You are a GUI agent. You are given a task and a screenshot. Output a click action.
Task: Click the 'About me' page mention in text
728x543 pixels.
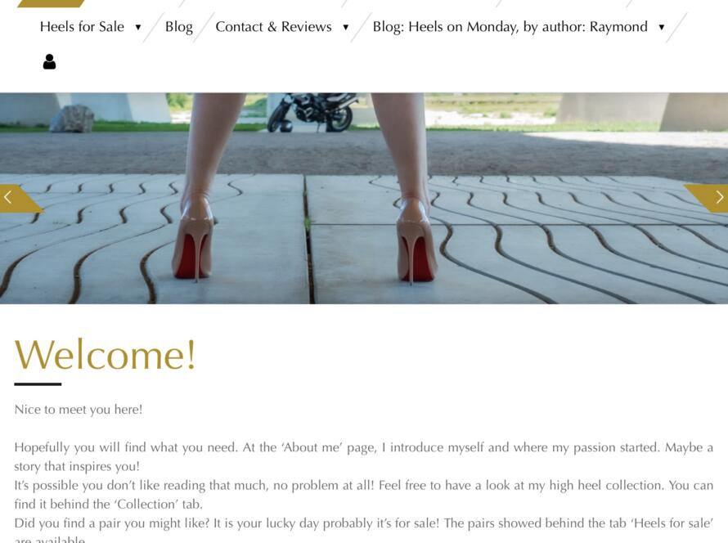(x=314, y=447)
